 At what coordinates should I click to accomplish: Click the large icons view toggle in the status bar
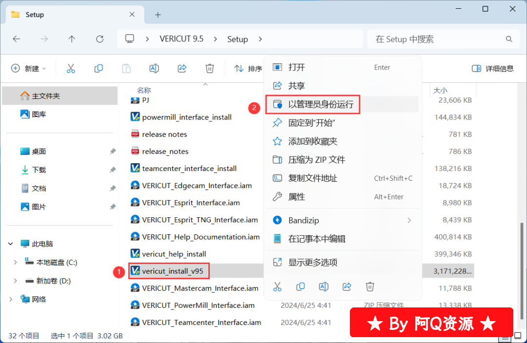click(518, 336)
